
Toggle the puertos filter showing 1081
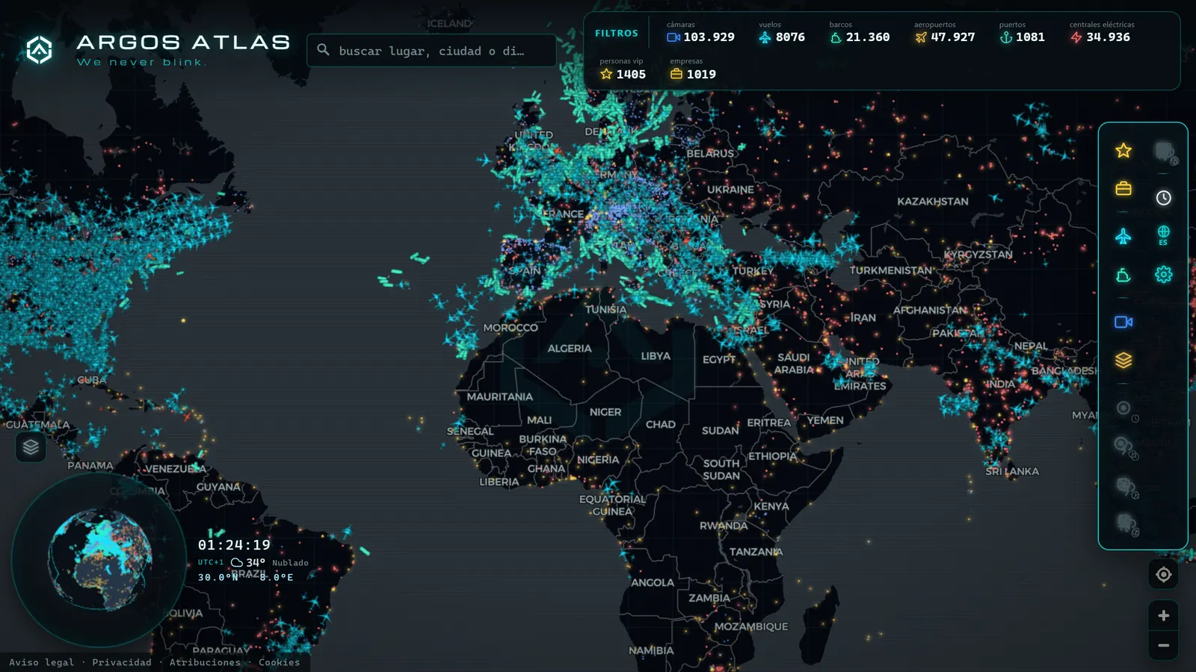coord(1022,32)
